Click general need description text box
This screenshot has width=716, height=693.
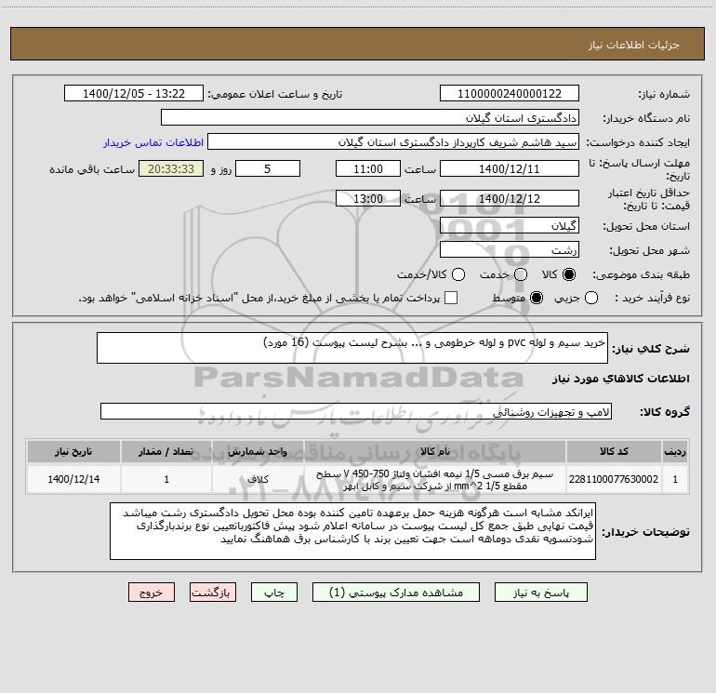[352, 348]
